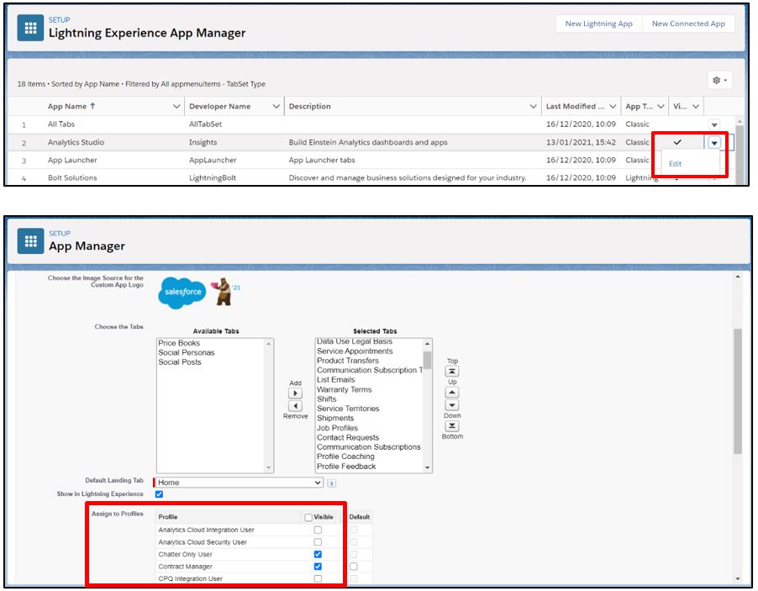Select Price Books in Available Tabs

point(179,343)
